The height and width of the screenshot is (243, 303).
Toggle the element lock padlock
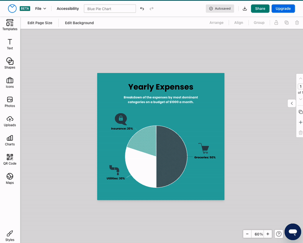(276, 22)
